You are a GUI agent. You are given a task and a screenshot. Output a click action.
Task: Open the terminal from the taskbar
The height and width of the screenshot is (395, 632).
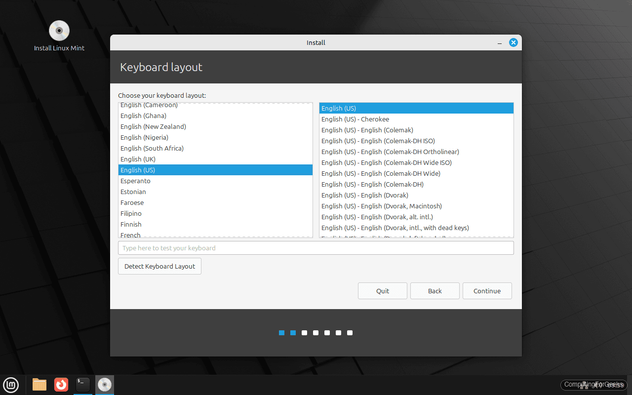[x=82, y=385]
